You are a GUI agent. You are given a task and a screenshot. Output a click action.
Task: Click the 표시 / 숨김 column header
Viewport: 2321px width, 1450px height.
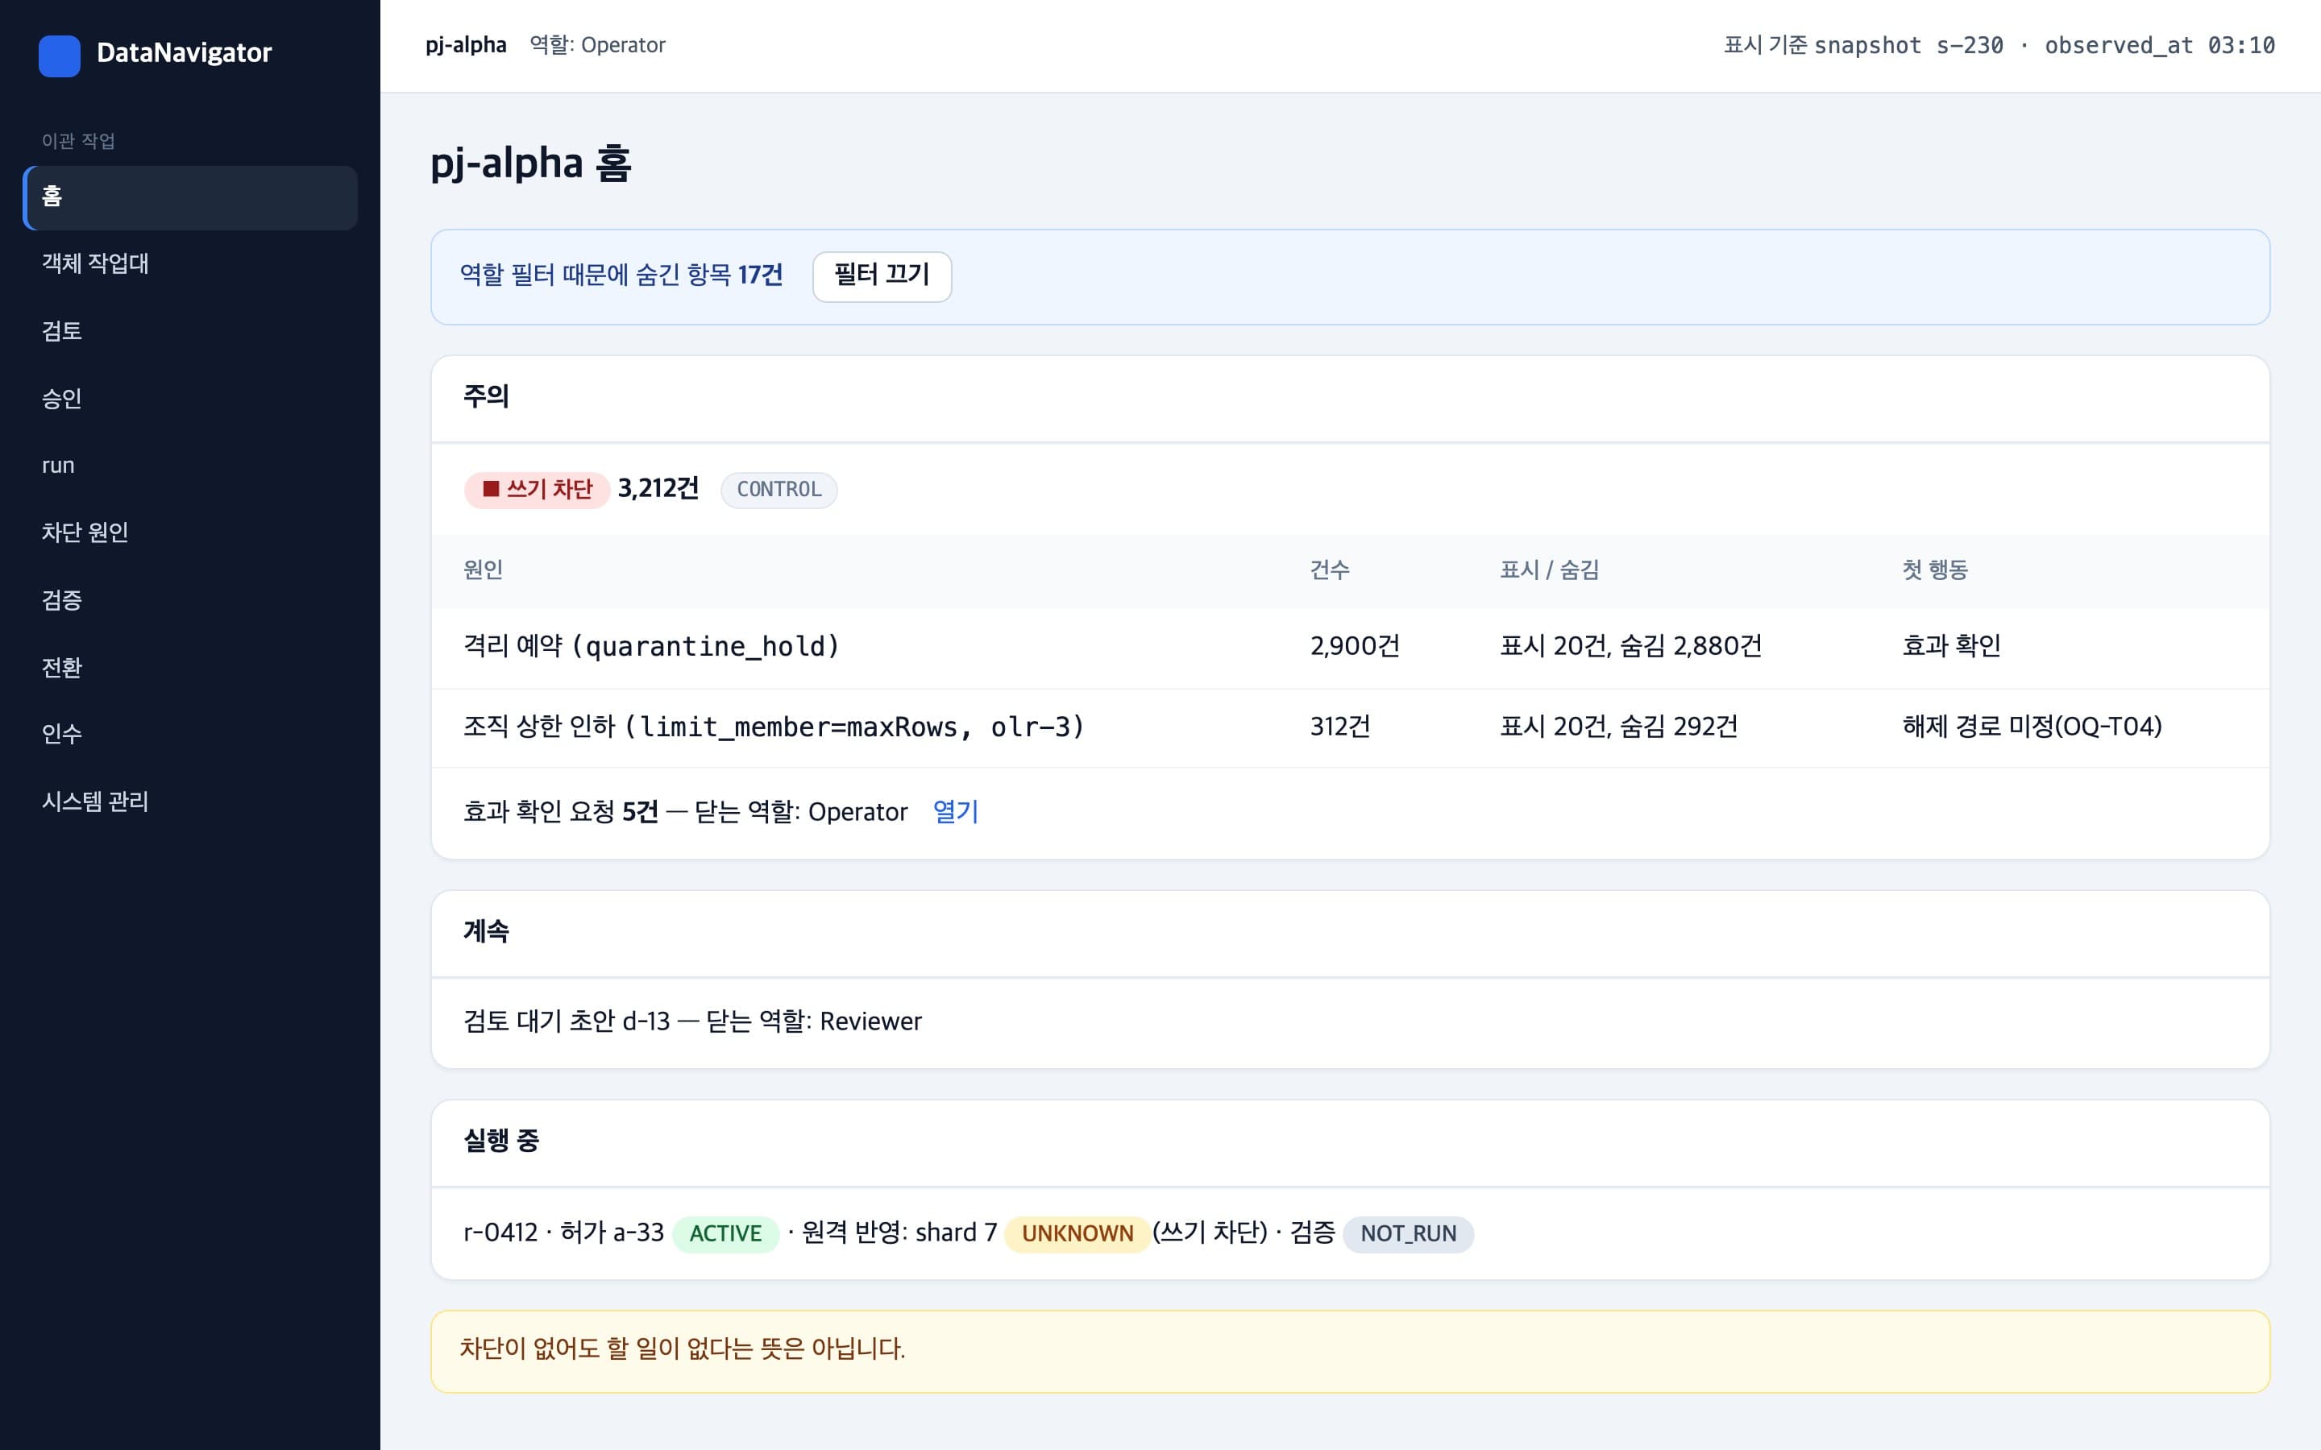point(1549,570)
